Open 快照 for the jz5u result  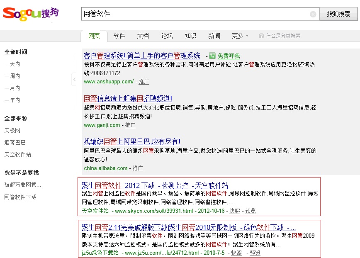(x=236, y=253)
